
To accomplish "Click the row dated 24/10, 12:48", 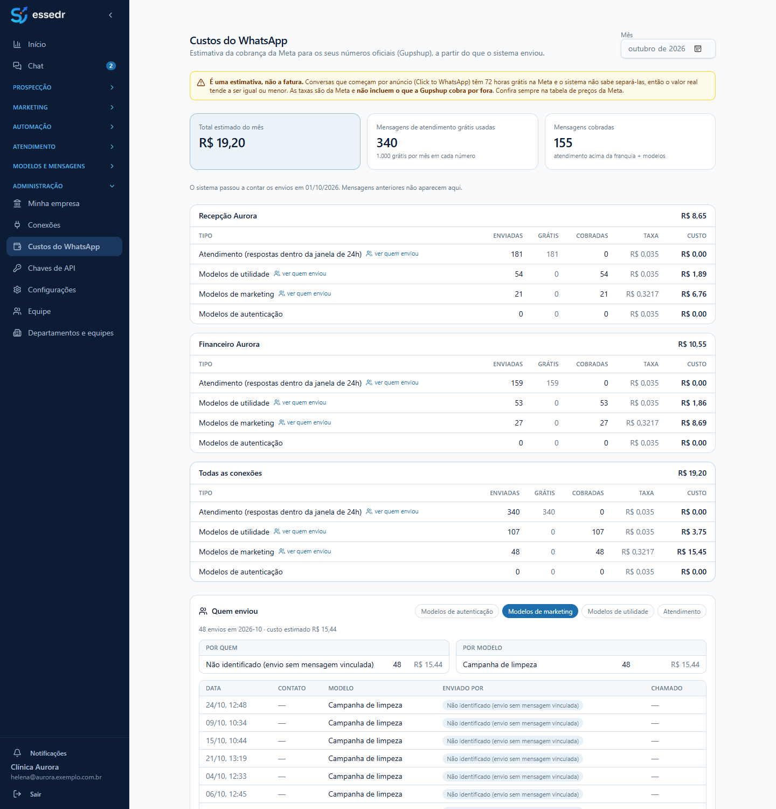I will (453, 705).
